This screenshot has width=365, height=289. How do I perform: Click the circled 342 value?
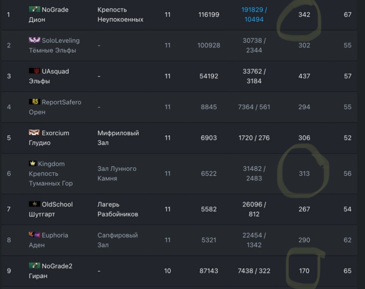click(x=304, y=15)
